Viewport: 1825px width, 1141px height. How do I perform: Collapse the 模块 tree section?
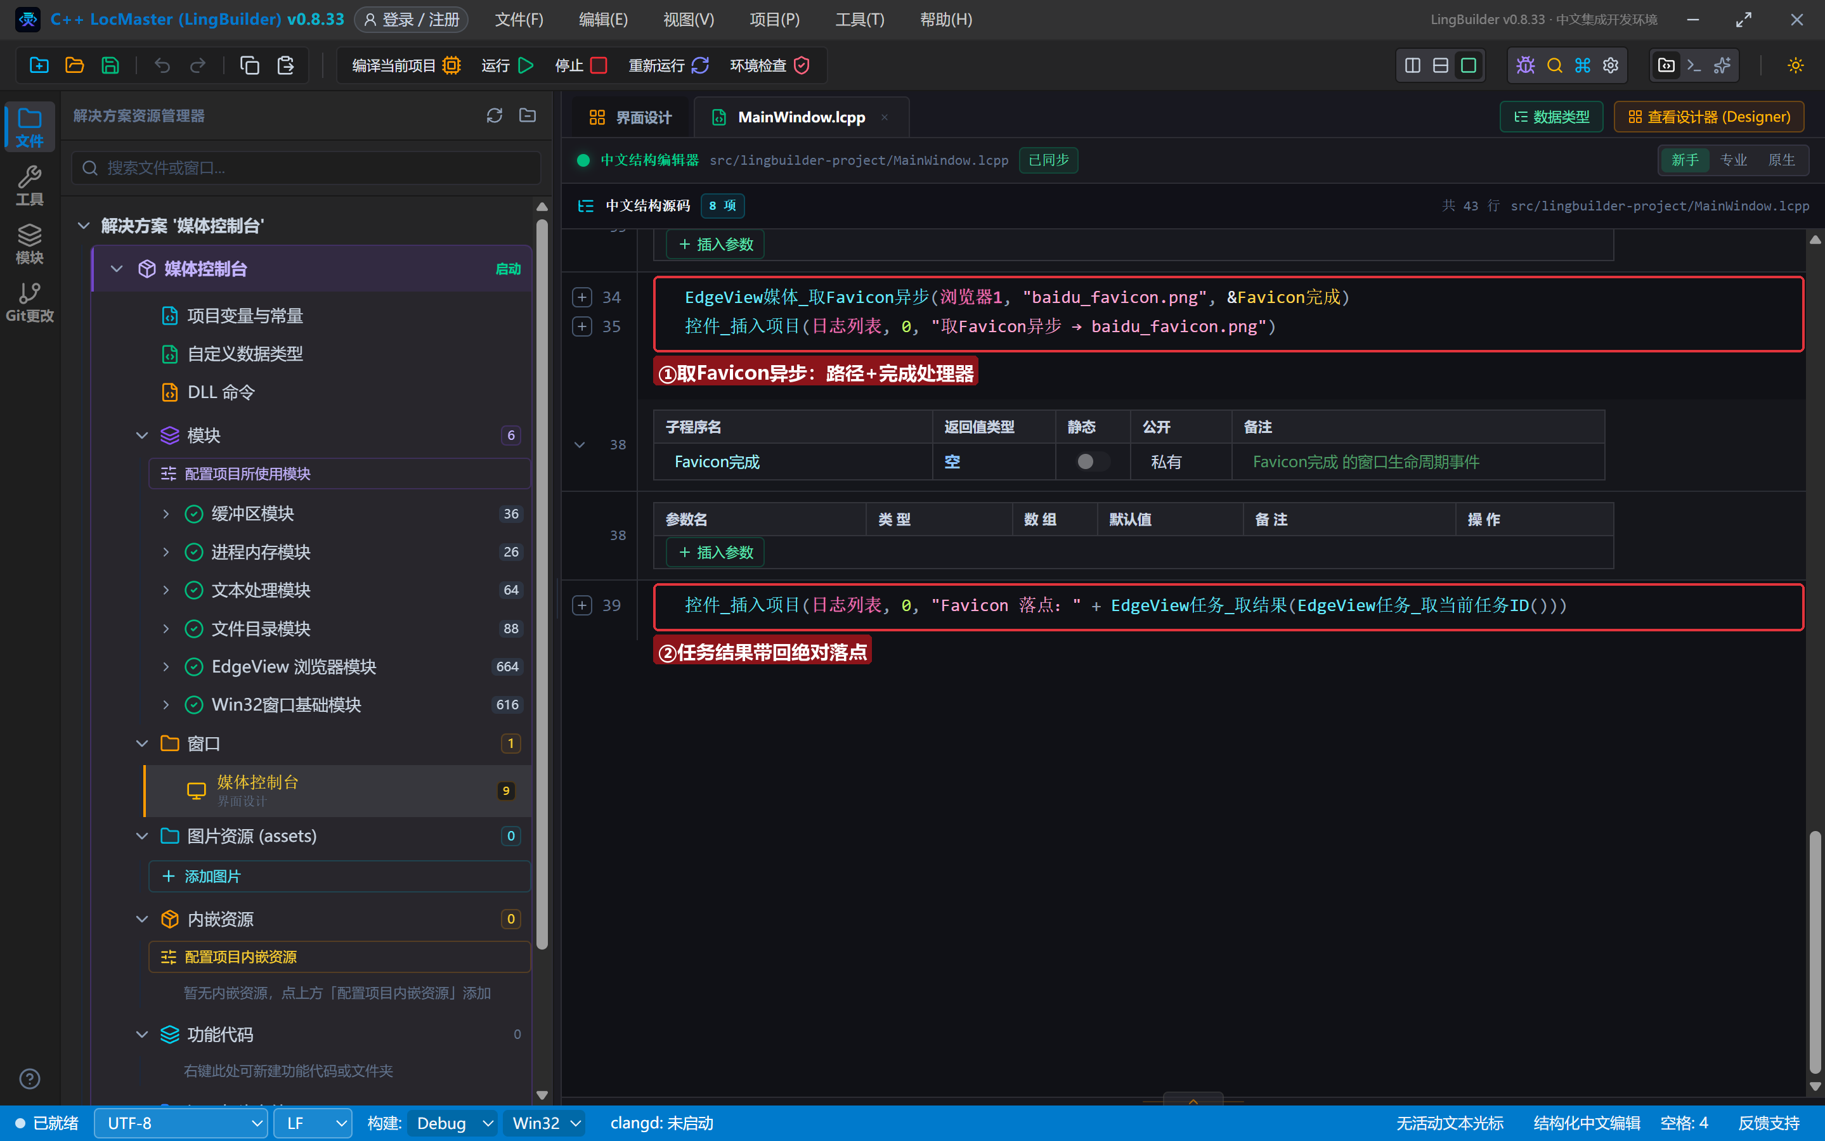[142, 435]
